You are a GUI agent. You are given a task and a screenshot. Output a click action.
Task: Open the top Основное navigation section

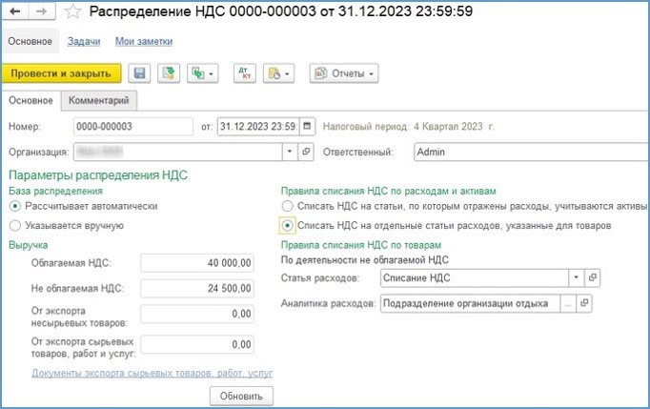[x=30, y=41]
